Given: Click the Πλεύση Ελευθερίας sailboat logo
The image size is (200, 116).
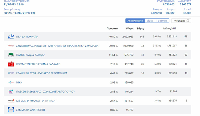Looking at the screenshot, I should pyautogui.click(x=11, y=92).
